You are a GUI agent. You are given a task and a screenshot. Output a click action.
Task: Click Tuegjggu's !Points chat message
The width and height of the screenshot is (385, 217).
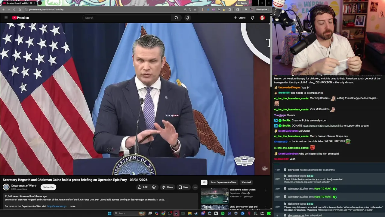pyautogui.click(x=291, y=115)
